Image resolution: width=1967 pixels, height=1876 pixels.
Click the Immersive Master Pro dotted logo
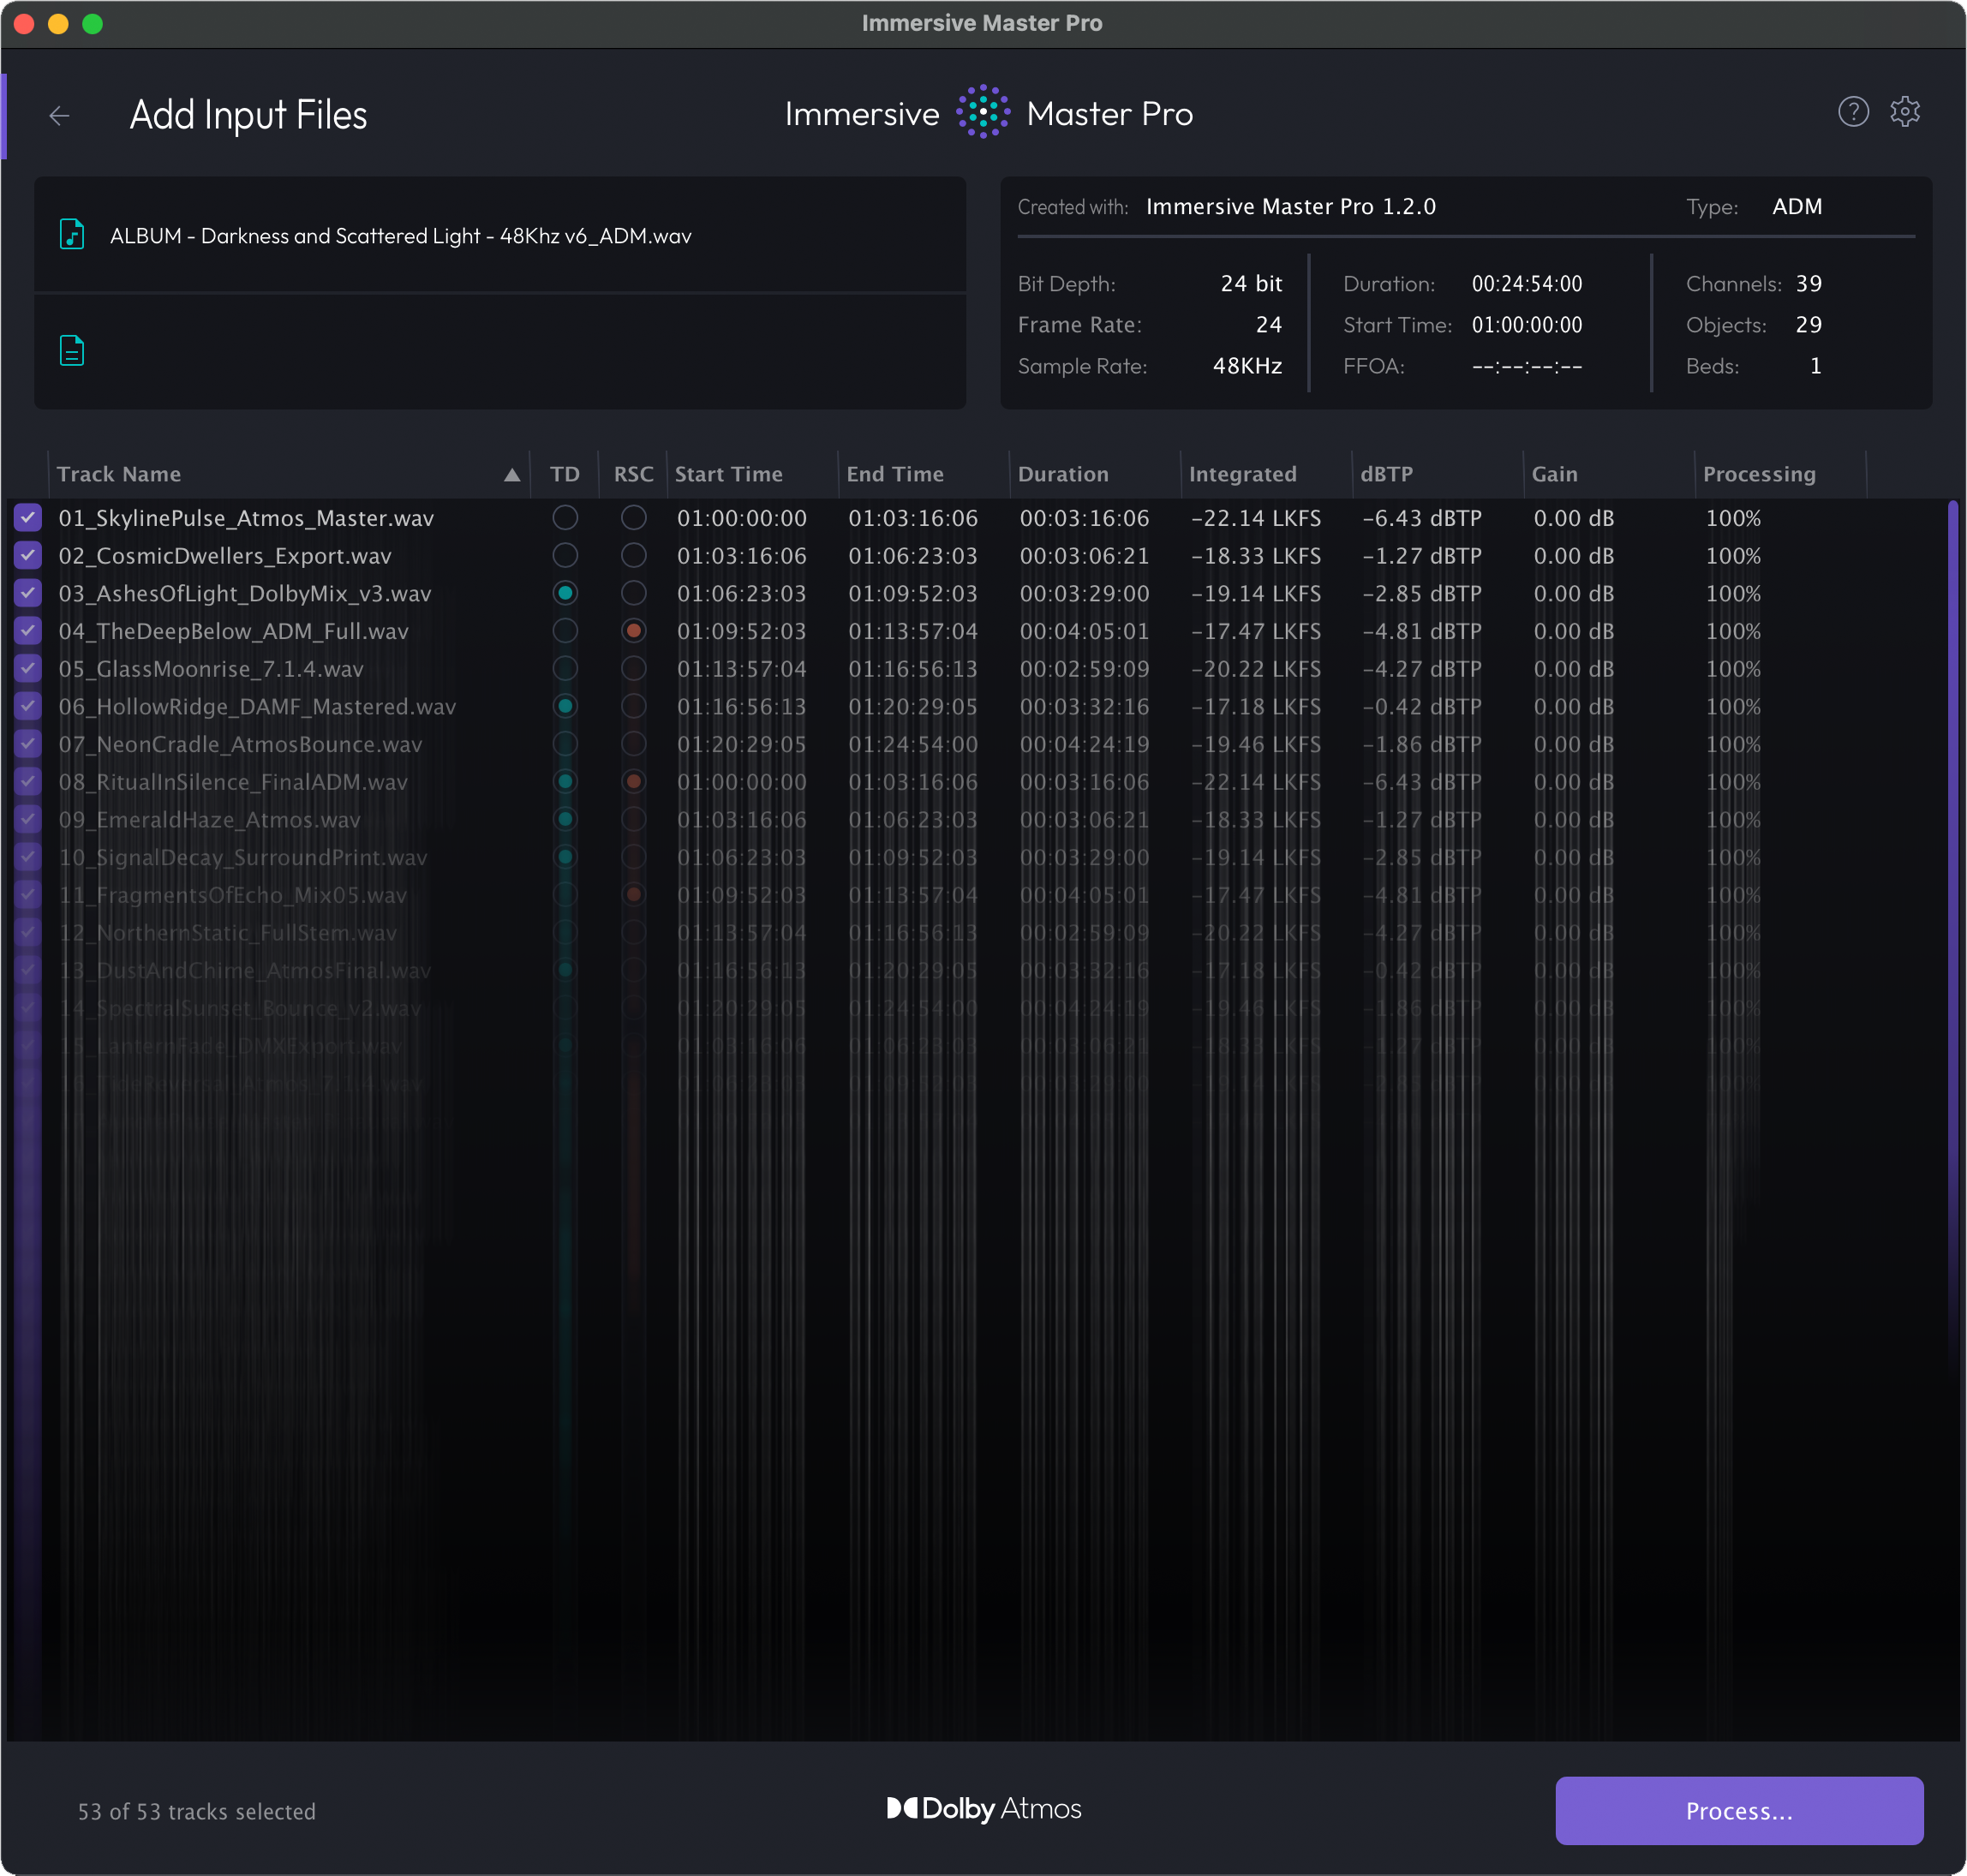(x=983, y=112)
